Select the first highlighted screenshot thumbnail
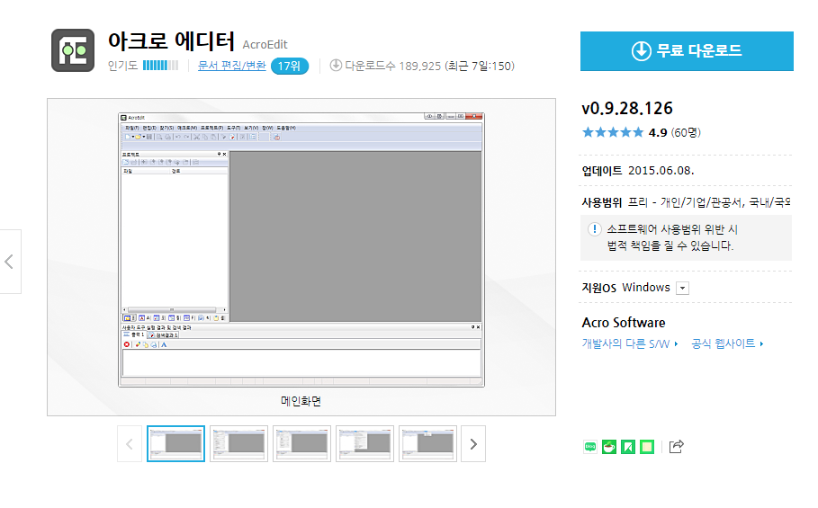 click(x=175, y=444)
